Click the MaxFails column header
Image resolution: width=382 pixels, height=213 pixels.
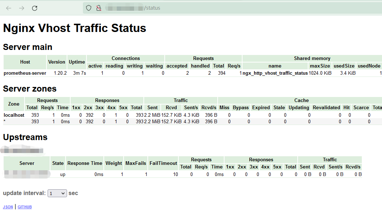coord(136,163)
